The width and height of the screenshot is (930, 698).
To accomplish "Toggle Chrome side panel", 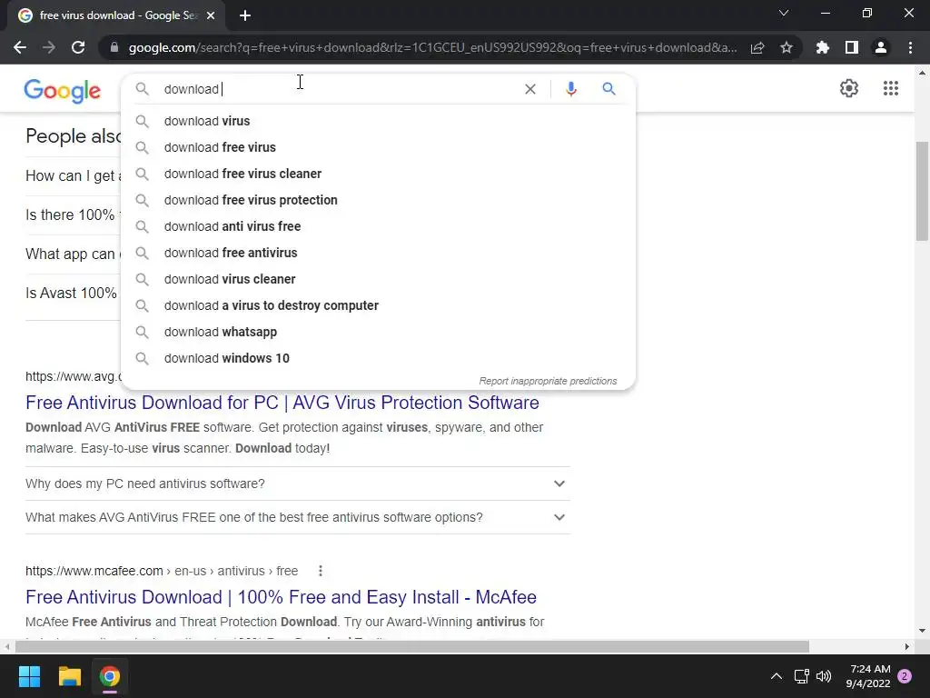I will tap(852, 47).
